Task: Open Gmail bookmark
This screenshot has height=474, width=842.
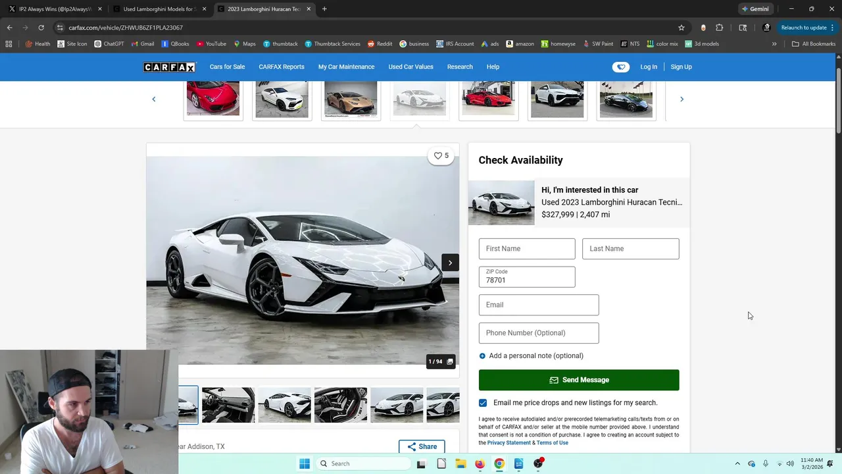Action: (x=143, y=44)
